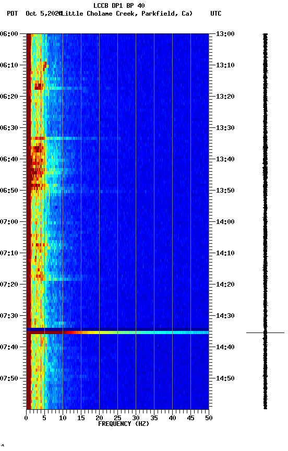Click the 07:00 PDT time label
Screen dimensions: 288x451
pos(9,222)
